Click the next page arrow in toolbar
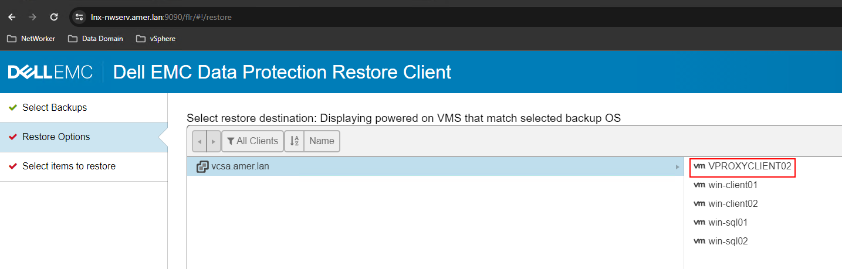The image size is (842, 269). tap(213, 141)
